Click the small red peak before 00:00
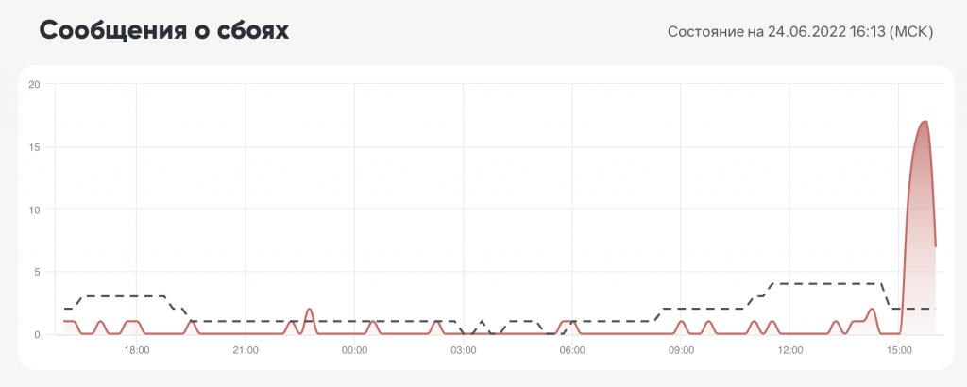 point(309,310)
